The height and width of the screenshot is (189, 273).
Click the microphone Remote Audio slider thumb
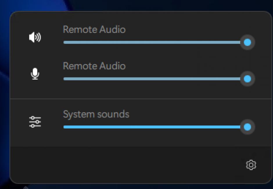[247, 79]
